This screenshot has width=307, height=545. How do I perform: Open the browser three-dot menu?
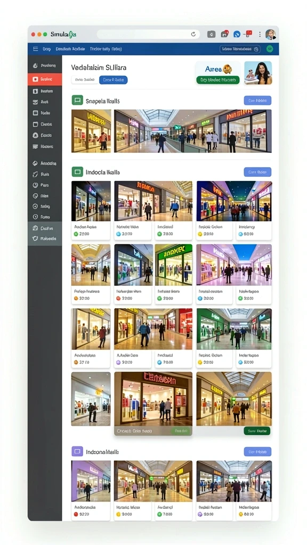260,34
